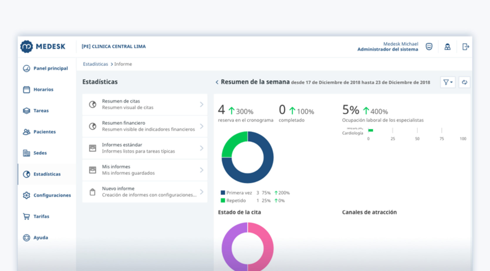Click 'Primera vez' legend label
The height and width of the screenshot is (271, 490).
click(239, 193)
